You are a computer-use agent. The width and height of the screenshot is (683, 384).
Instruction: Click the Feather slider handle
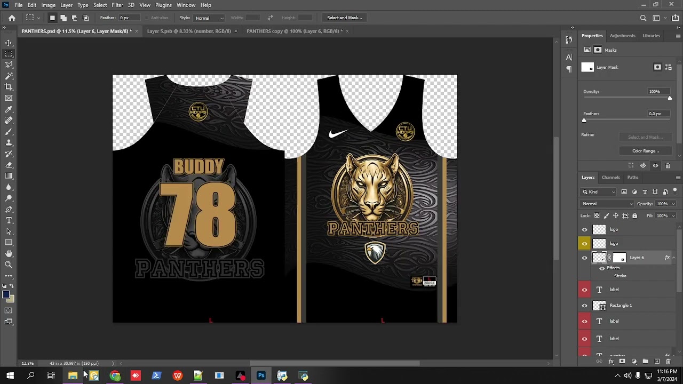[584, 121]
